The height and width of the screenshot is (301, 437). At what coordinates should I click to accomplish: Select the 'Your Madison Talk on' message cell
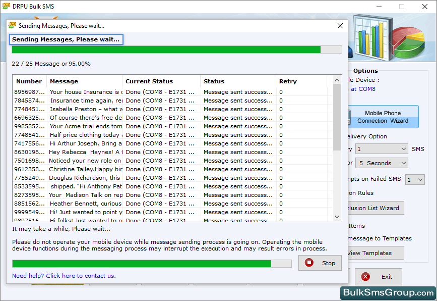pos(86,195)
